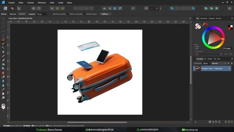Select the Blur water drop tool

click(x=3, y=81)
